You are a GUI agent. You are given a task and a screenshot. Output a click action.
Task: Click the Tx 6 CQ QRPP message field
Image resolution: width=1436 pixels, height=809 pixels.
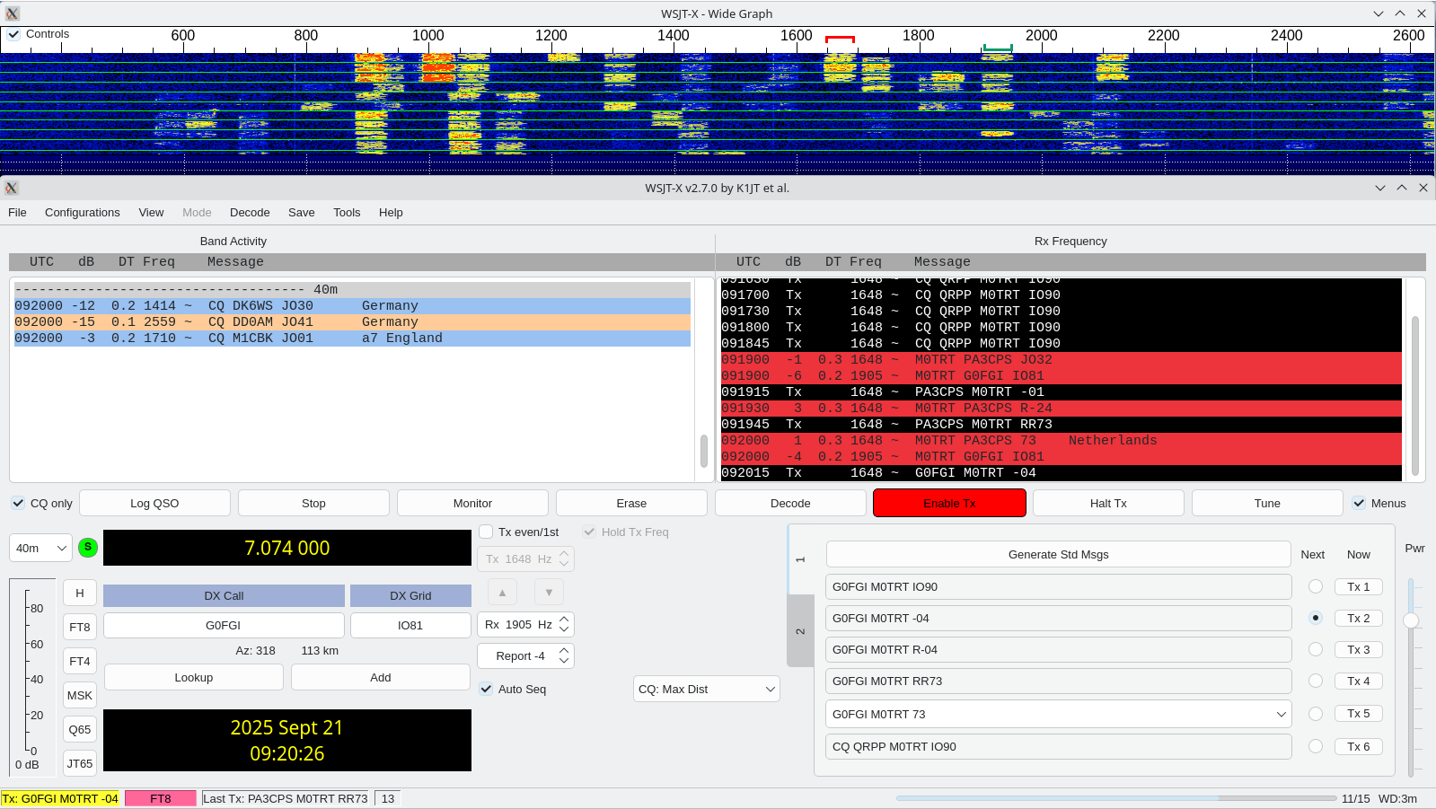click(x=1059, y=746)
